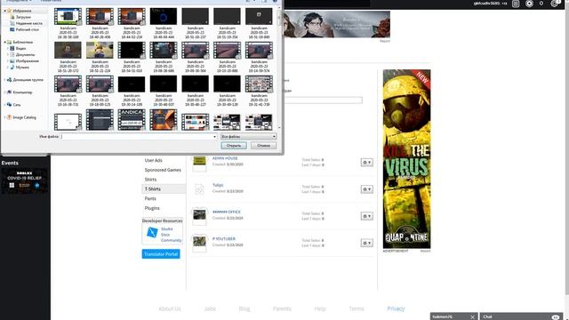Screen dimensions: 569x320
Task: Open gear dropdown for OFFICE item
Action: click(x=367, y=216)
